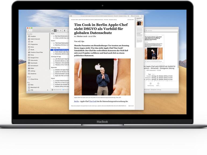Open Schreibtisch in the Finder sidebar
Viewport: 207px width, 155px height.
pyautogui.click(x=33, y=66)
